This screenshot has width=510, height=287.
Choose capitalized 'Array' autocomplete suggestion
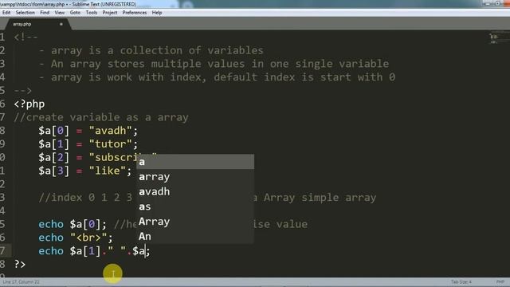click(195, 222)
